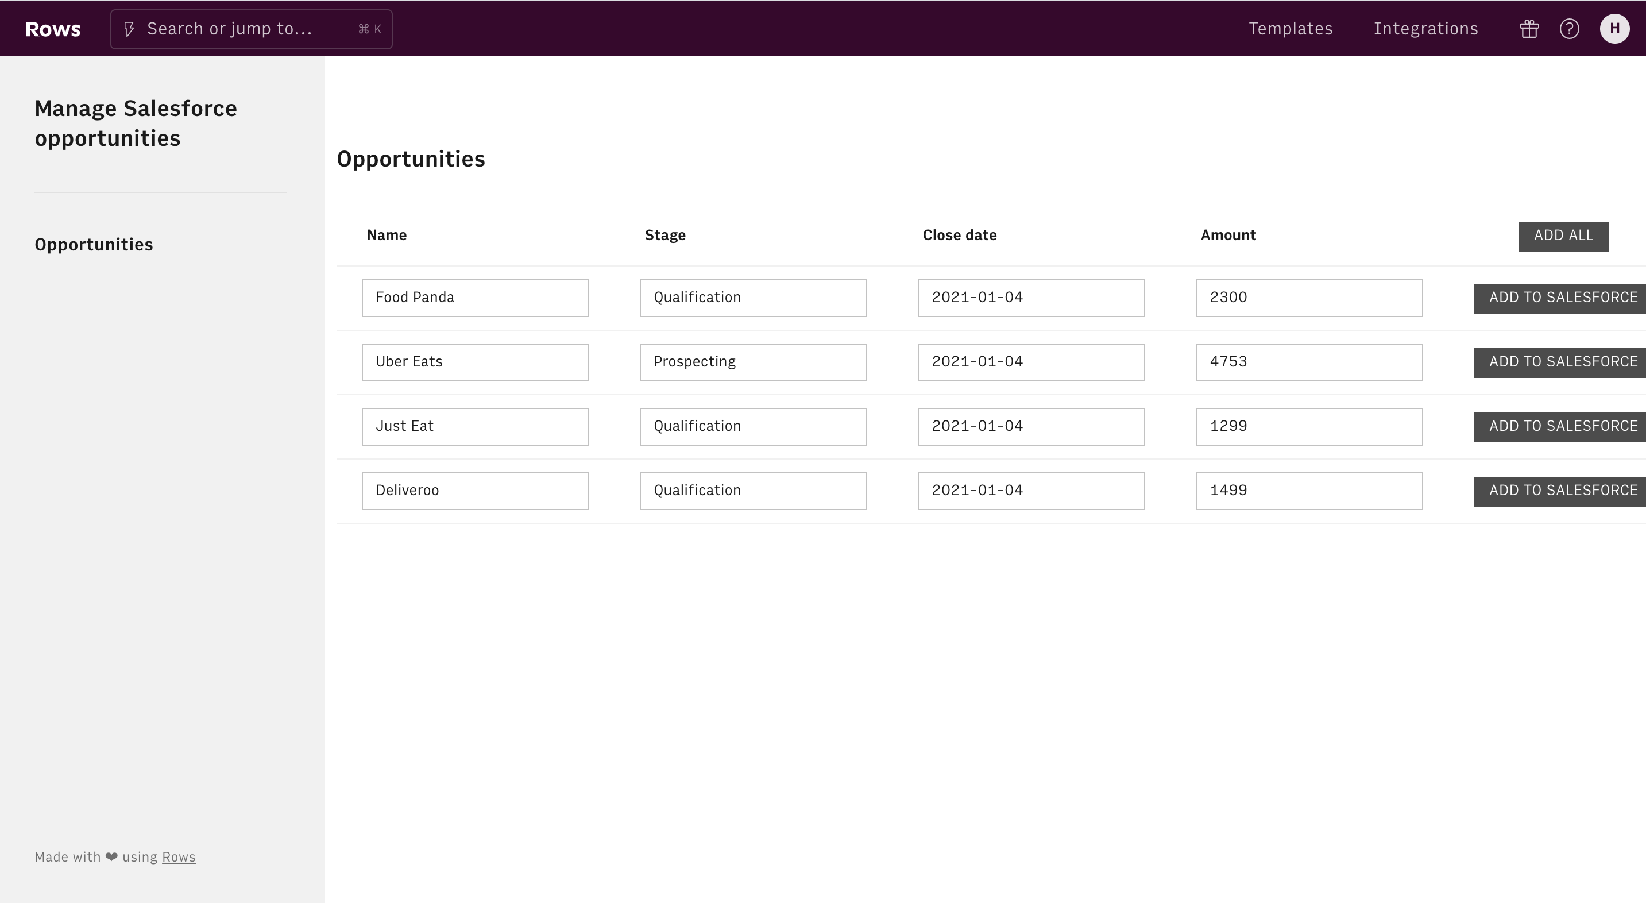Open the help question mark icon
The width and height of the screenshot is (1646, 903).
pyautogui.click(x=1569, y=29)
